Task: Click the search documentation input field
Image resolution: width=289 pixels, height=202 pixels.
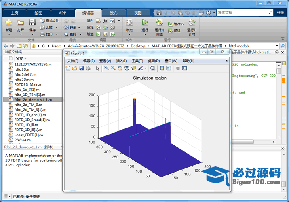Action: pyautogui.click(x=243, y=13)
